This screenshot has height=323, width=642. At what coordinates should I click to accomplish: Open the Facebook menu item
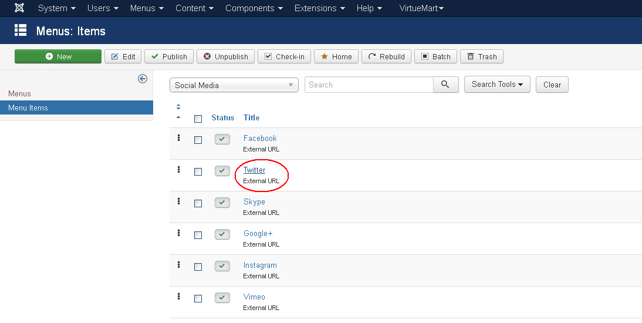(x=260, y=138)
